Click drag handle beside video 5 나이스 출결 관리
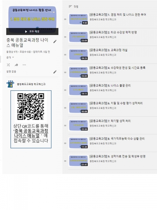This screenshot has height=210, width=157. click(65, 90)
